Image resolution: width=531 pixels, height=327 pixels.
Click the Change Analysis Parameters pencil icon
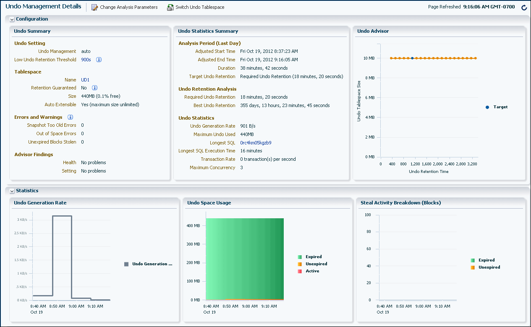(94, 8)
